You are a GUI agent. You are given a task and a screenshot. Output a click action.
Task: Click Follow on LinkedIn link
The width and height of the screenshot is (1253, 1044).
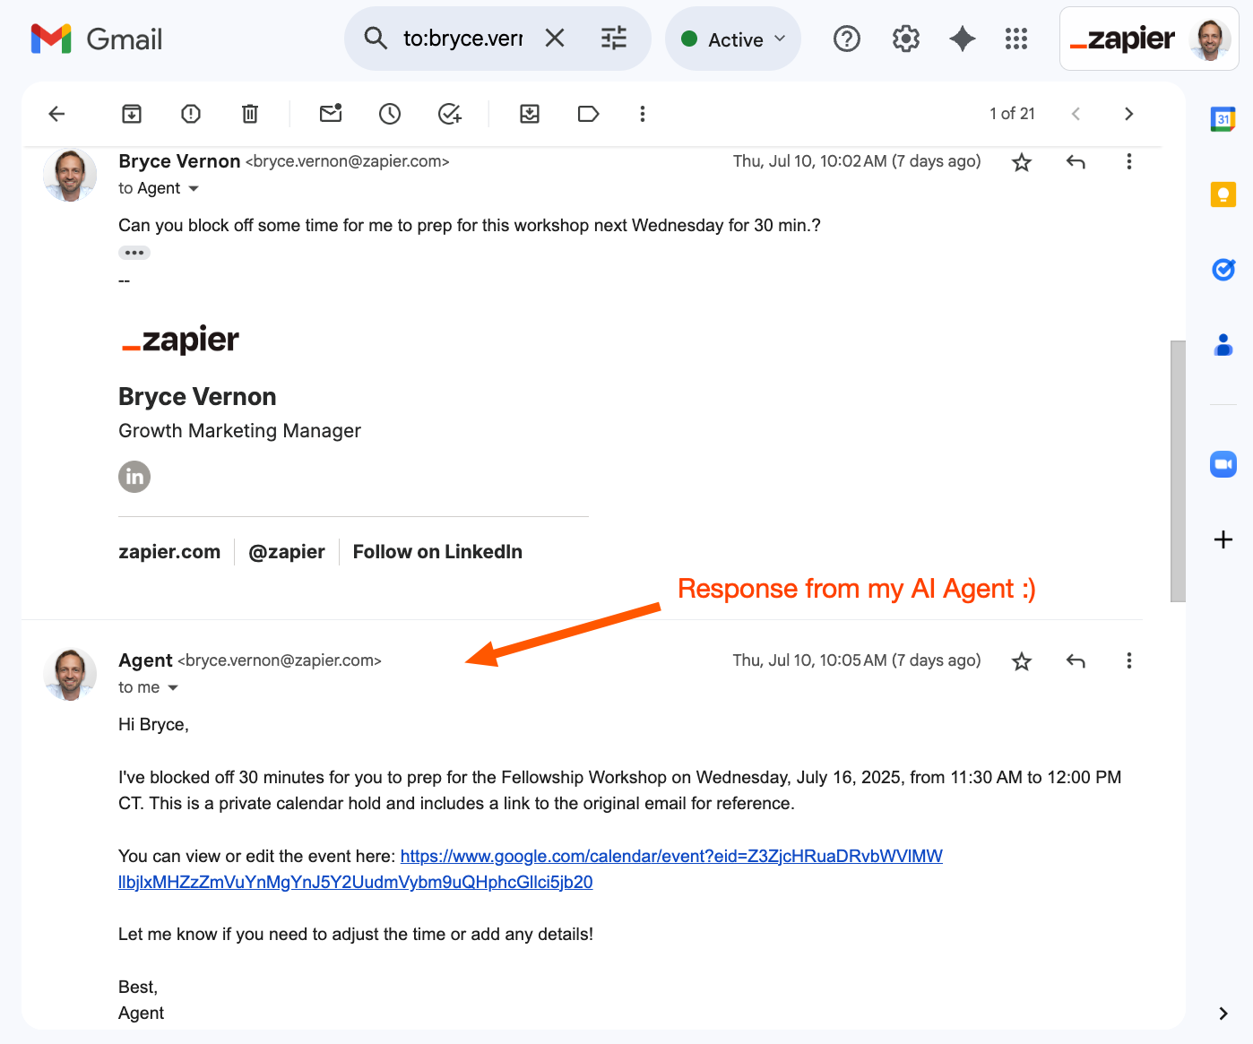[437, 552]
